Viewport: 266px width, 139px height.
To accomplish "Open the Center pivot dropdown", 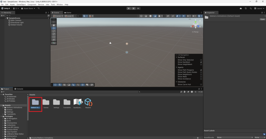I will [58, 16].
